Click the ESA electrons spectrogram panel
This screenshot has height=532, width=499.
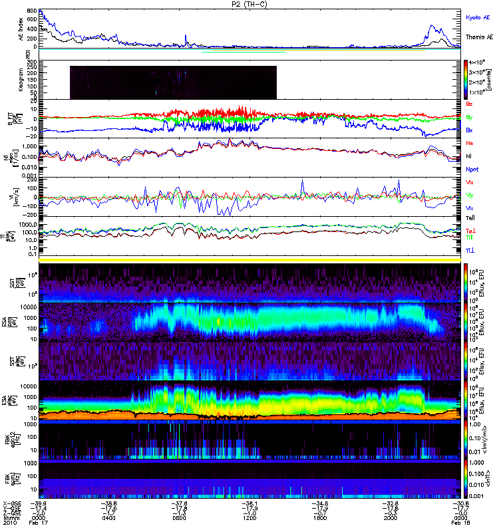(x=250, y=401)
